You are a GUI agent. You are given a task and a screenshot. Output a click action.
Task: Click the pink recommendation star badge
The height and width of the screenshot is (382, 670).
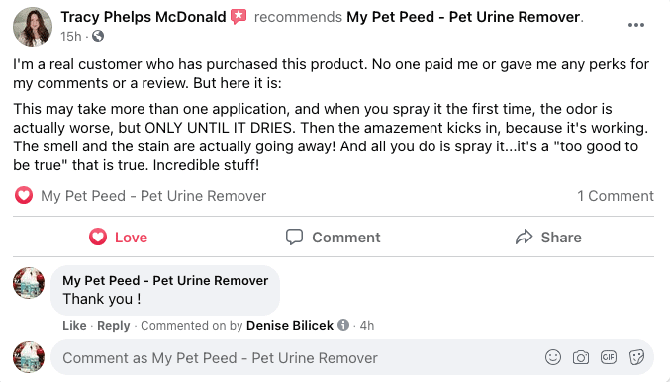coord(239,17)
